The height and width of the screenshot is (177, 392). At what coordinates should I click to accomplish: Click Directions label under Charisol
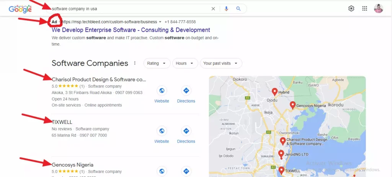click(x=186, y=101)
